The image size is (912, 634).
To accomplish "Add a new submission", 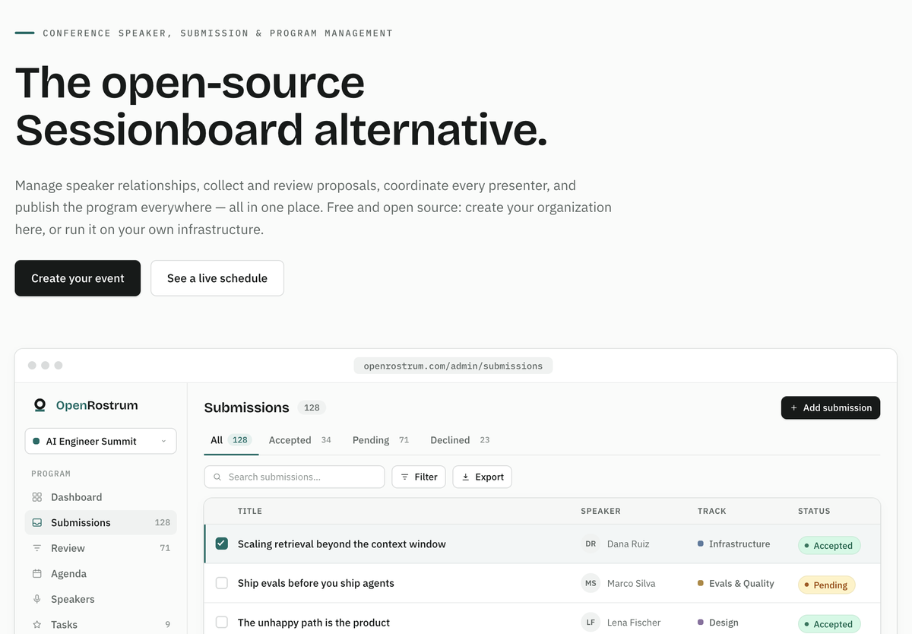I will (x=831, y=408).
